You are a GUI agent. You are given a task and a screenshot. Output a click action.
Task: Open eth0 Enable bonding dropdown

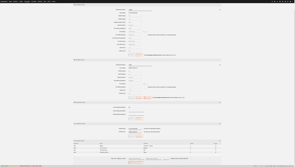click(135, 16)
